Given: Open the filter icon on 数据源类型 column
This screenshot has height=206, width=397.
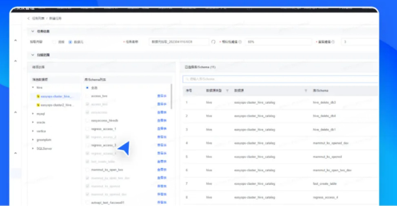Looking at the screenshot, I should click(x=227, y=91).
